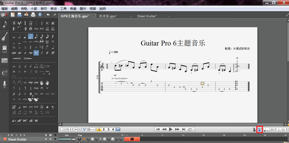Image resolution: width=289 pixels, height=143 pixels.
Task: Open the chord C7 panel
Action: coord(4,73)
